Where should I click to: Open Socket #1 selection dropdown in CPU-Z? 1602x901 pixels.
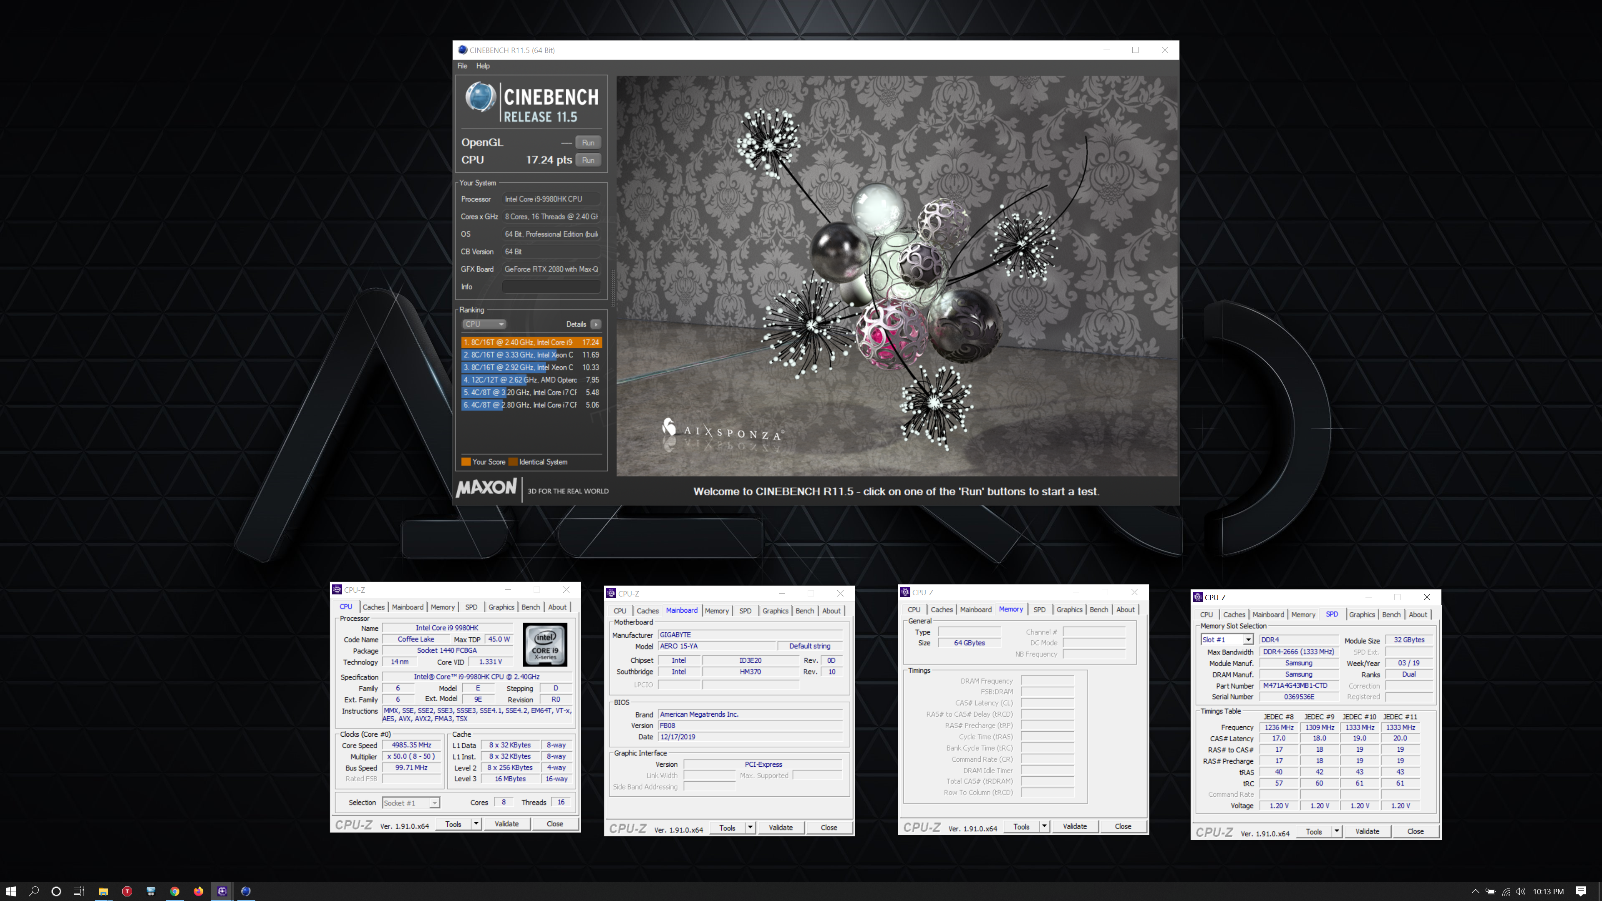click(411, 803)
